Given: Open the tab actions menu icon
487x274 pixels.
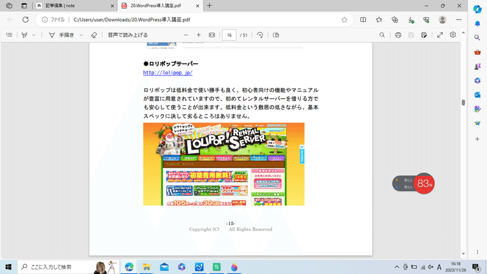Looking at the screenshot, I should [x=24, y=5].
